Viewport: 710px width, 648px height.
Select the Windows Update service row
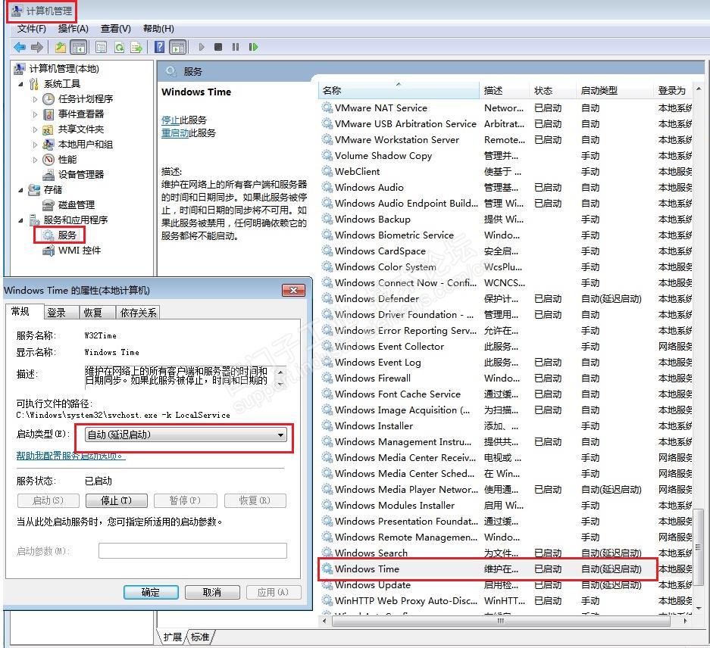506,585
